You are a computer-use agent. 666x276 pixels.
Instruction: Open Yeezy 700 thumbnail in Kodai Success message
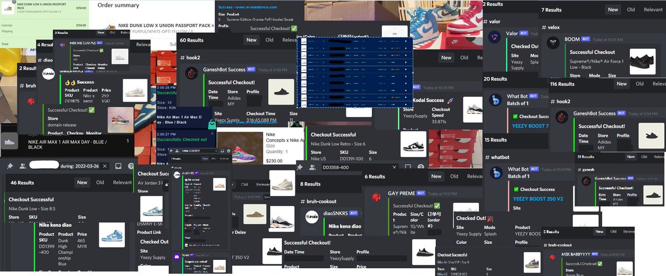(x=472, y=109)
